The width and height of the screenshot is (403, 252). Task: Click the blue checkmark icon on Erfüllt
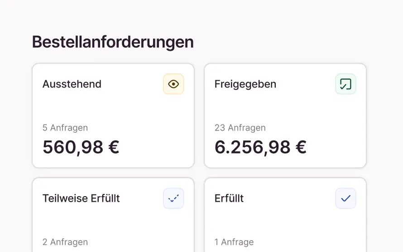[x=345, y=198]
